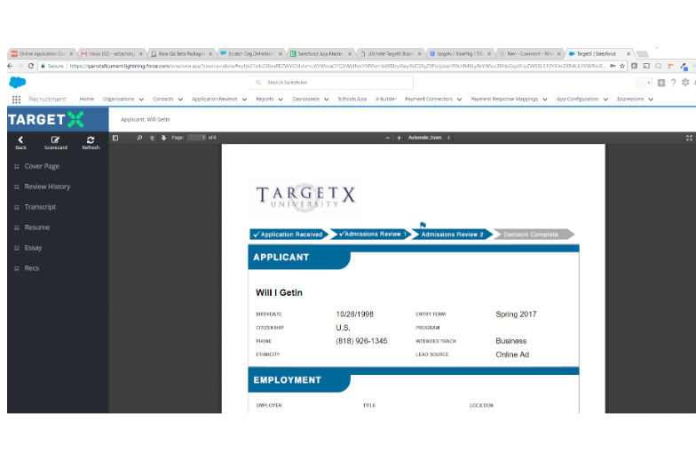Reload the browser page
This screenshot has height=462, width=696.
pos(30,66)
